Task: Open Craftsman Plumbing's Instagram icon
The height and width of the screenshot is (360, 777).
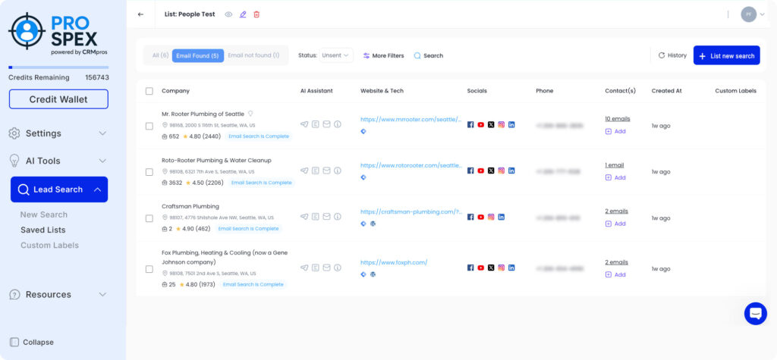Action: [491, 217]
